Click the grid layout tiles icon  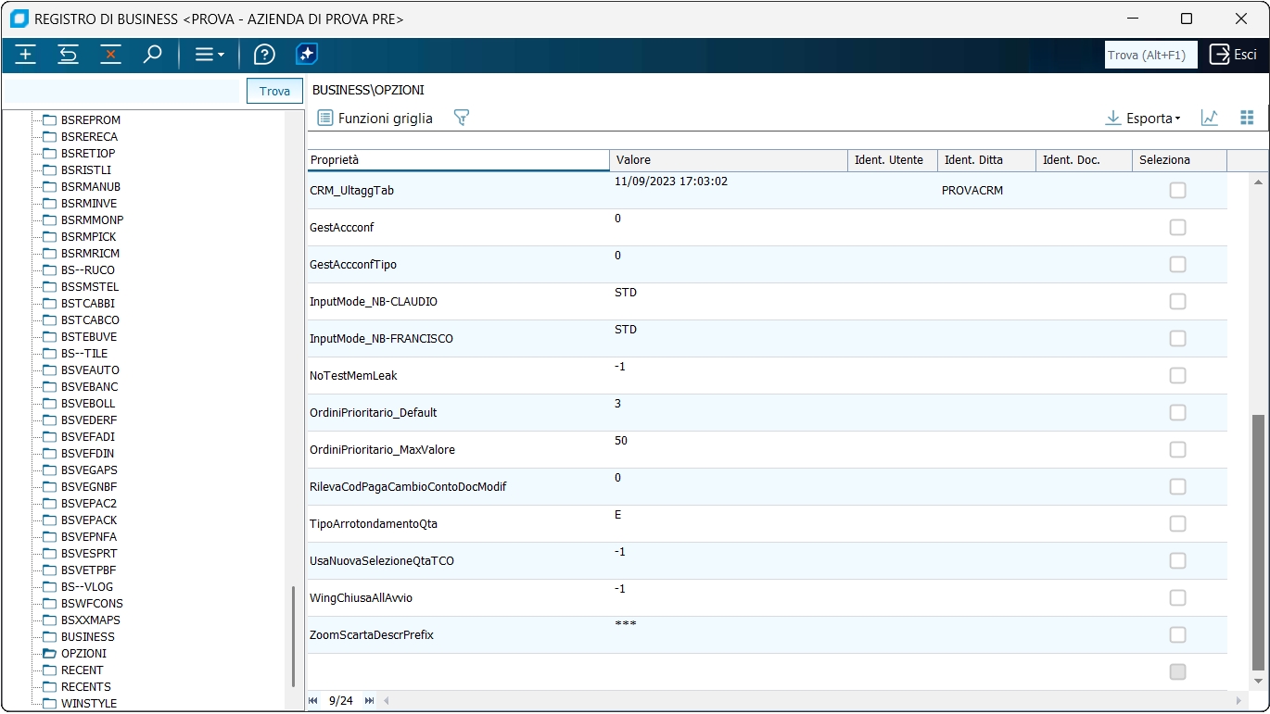coord(1247,118)
